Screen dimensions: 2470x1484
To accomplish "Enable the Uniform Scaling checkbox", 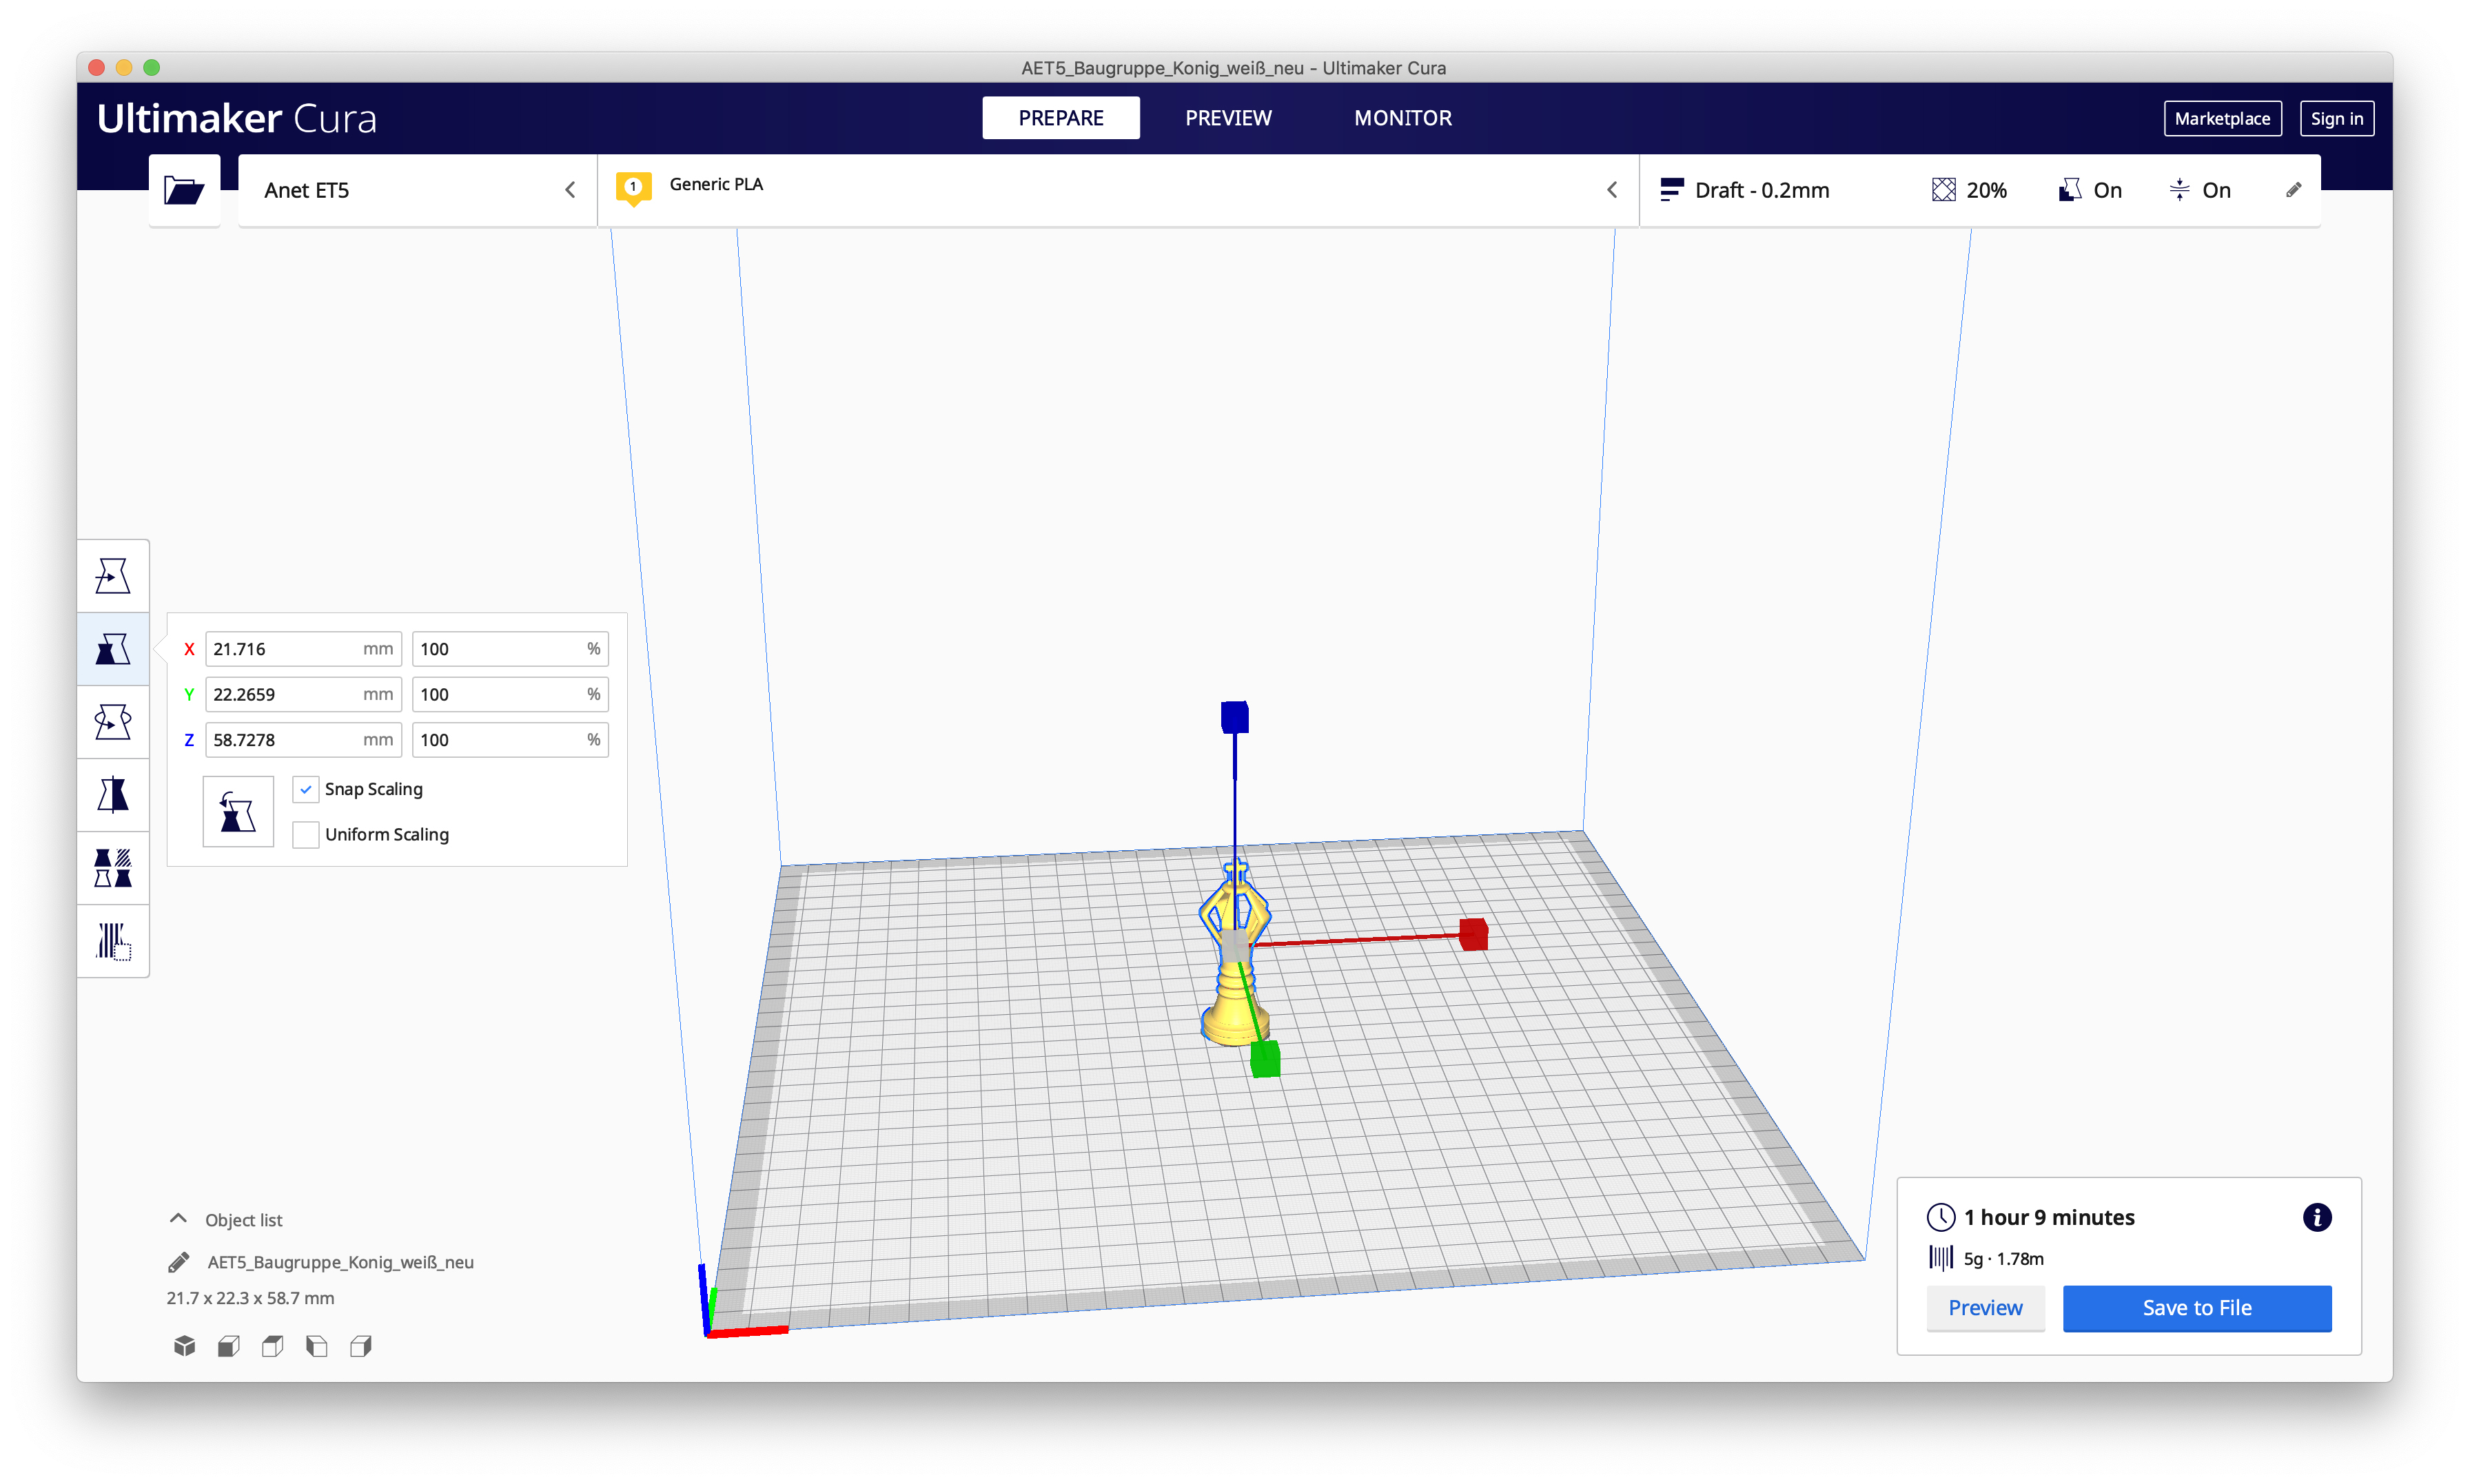I will coord(306,834).
